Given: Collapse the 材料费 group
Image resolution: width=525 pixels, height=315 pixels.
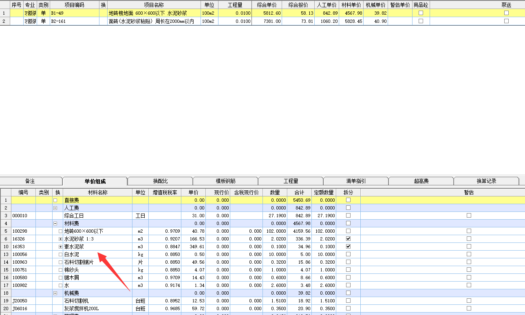Looking at the screenshot, I should coord(55,223).
